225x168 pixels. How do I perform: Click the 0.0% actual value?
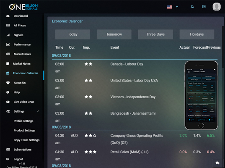(x=183, y=152)
